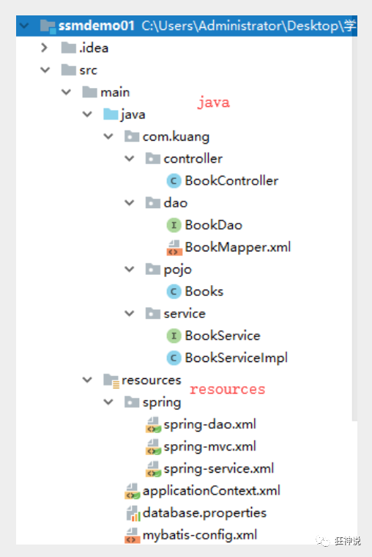Click the database.properties file icon
Screen dimensions: 372x557
133,513
